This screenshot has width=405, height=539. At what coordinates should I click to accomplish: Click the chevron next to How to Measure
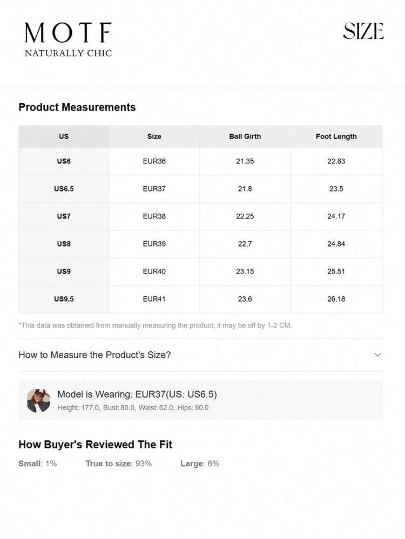(x=377, y=355)
